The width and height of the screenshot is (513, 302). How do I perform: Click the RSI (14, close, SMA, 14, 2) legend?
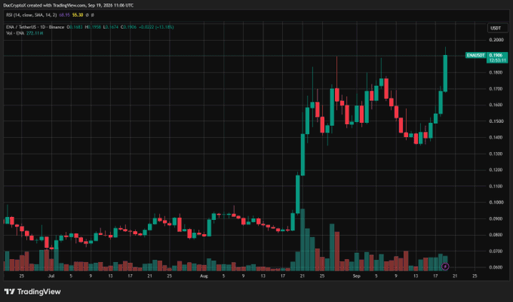(x=32, y=15)
